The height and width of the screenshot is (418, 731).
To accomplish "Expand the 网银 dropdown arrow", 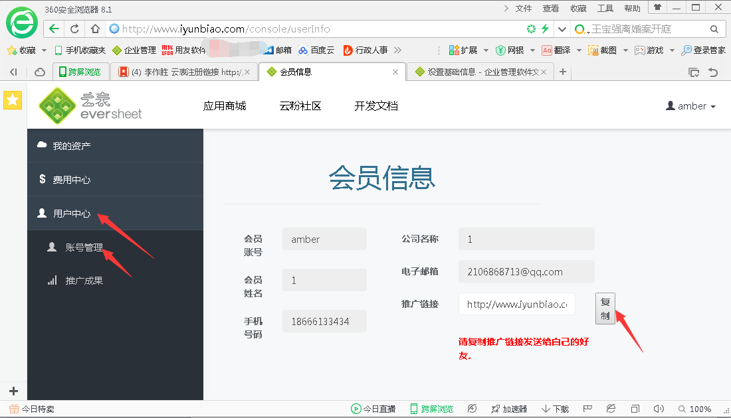I will pyautogui.click(x=532, y=50).
